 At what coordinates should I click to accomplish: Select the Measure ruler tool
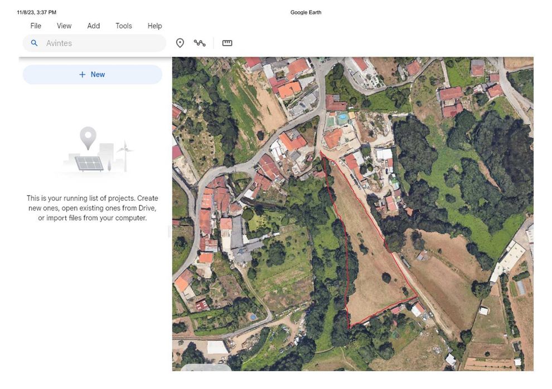[227, 43]
